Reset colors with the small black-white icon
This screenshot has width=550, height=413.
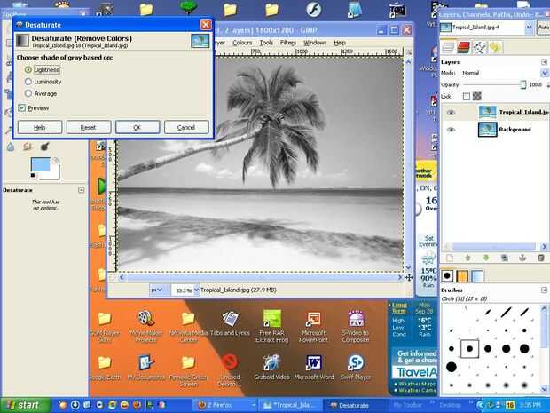click(x=33, y=175)
